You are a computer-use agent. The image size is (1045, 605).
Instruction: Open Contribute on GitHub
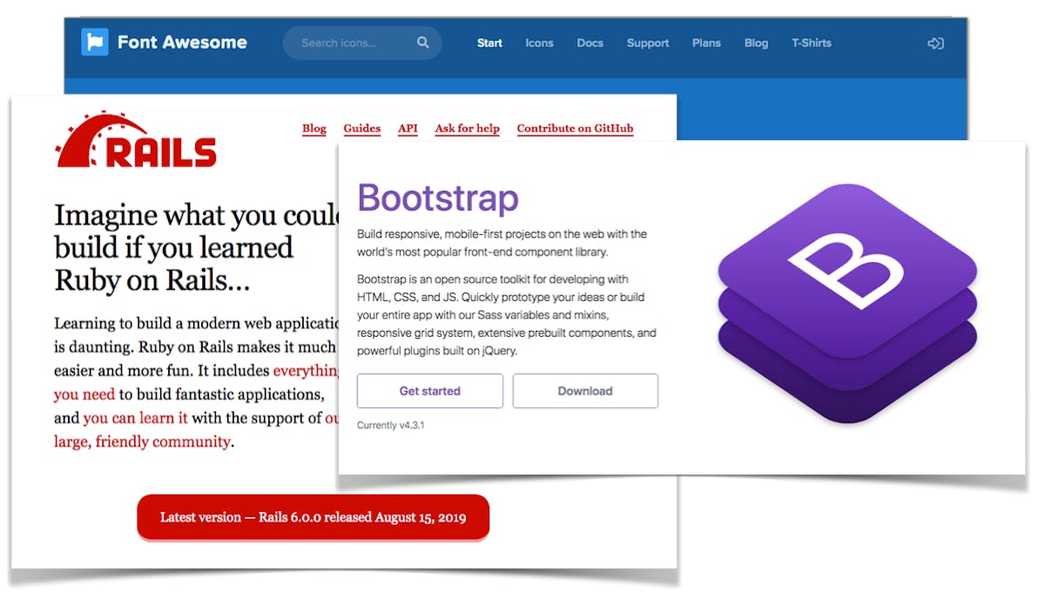[x=575, y=129]
